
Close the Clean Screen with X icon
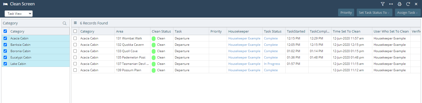click(x=416, y=4)
